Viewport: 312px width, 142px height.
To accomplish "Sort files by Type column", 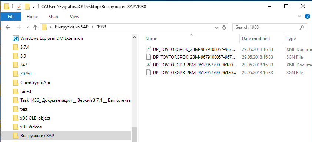I will (291, 39).
